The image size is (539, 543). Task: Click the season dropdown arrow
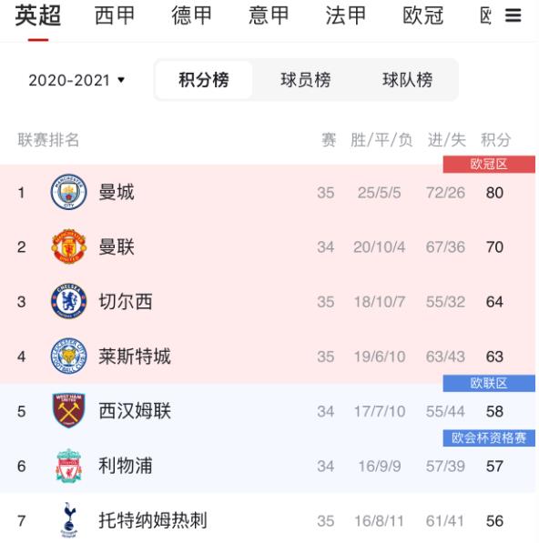[121, 80]
